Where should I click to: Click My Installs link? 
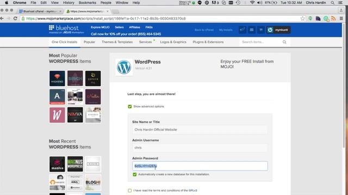point(226,30)
